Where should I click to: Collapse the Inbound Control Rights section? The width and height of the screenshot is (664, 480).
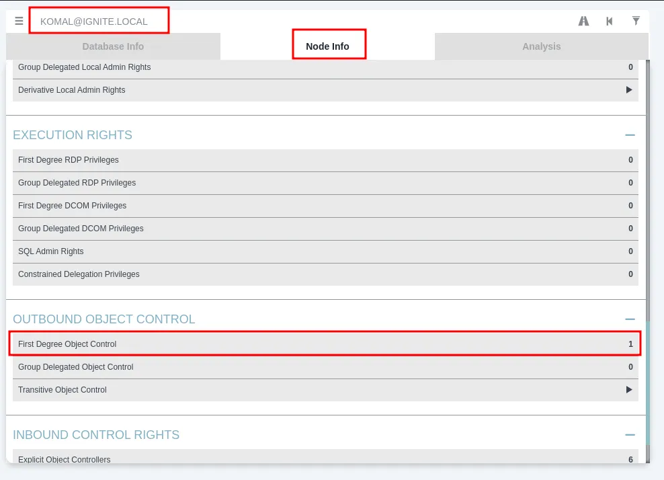(x=630, y=434)
